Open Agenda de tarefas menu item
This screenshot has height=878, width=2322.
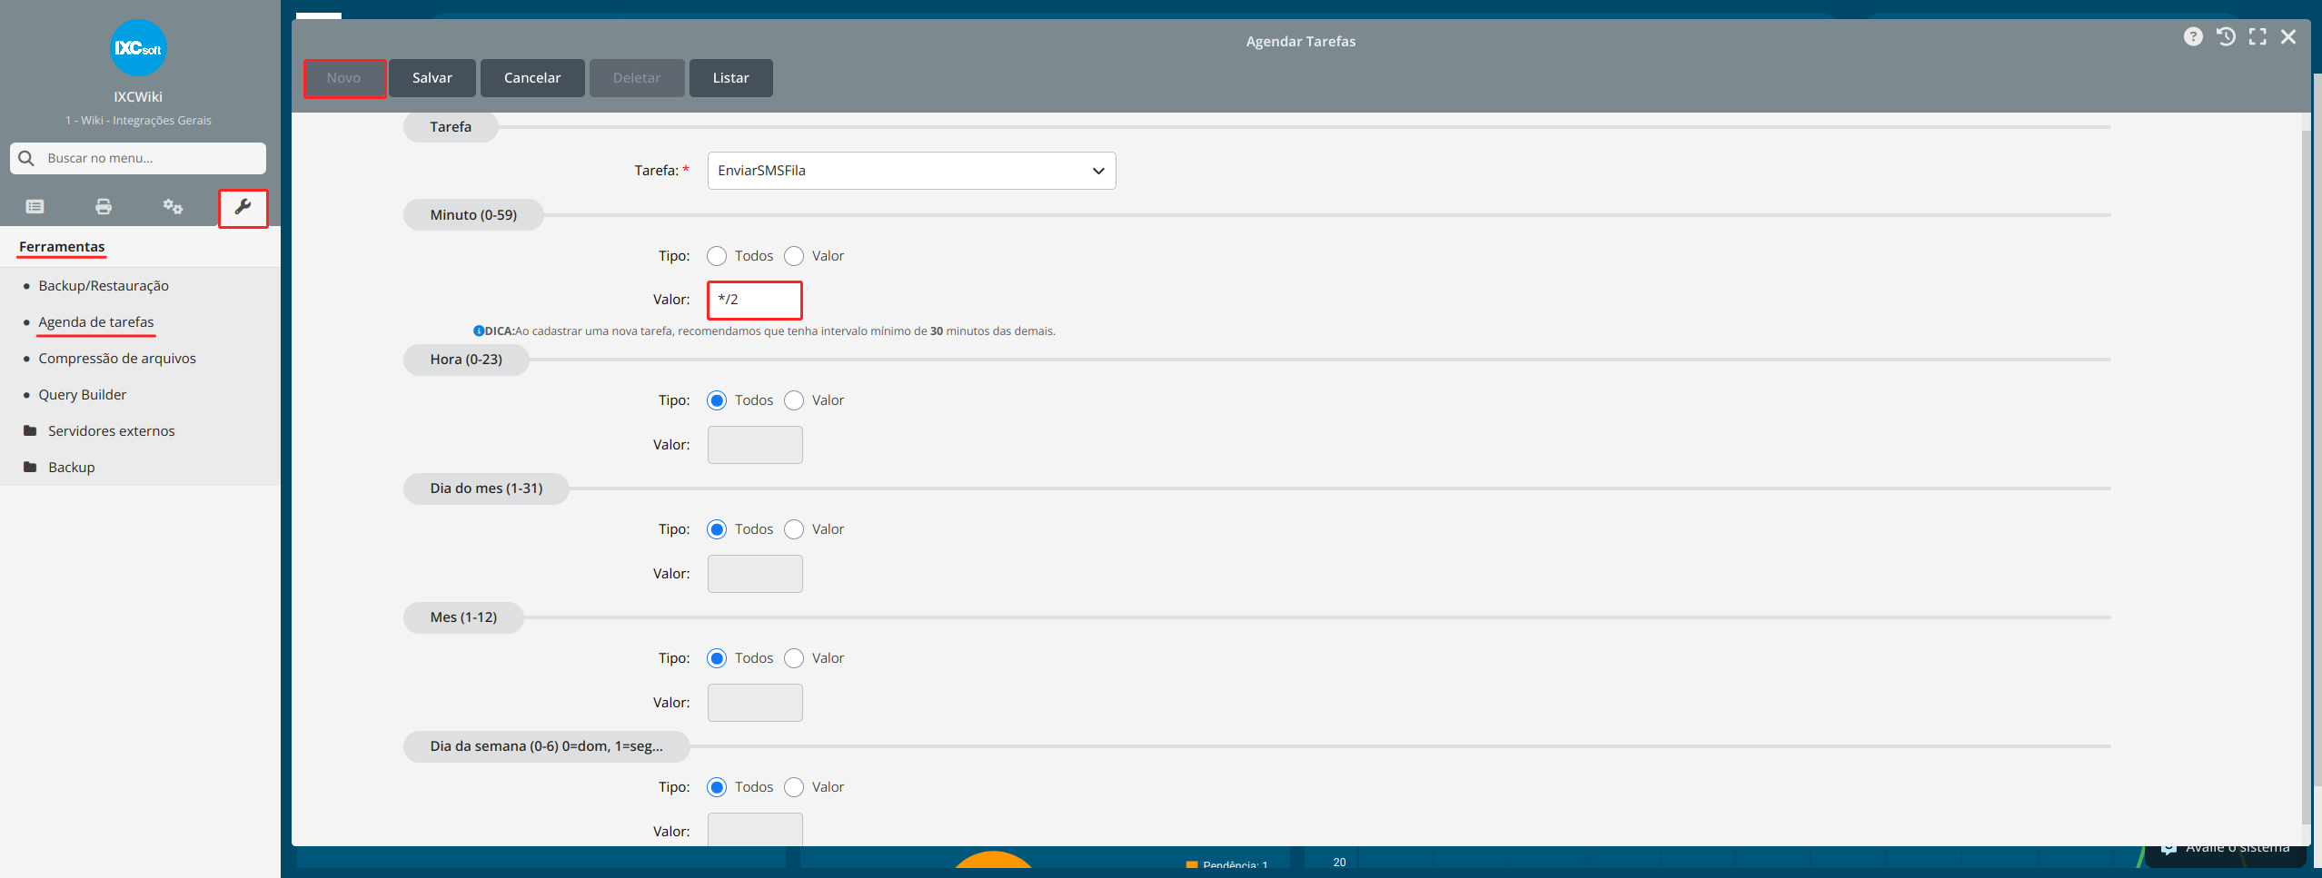click(96, 322)
